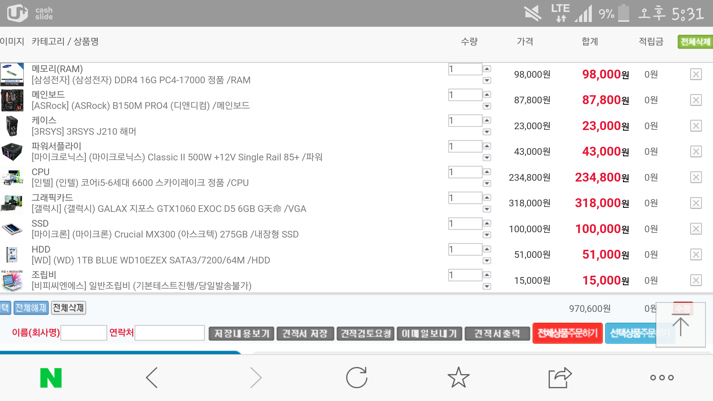
Task: Click the red 전체상품주문하기 order button
Action: pos(567,333)
